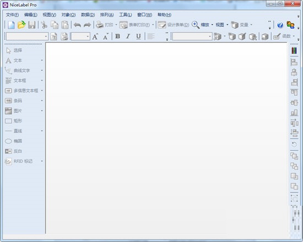The width and height of the screenshot is (303, 242).
Task: Toggle Bold text formatting
Action: [x=117, y=36]
